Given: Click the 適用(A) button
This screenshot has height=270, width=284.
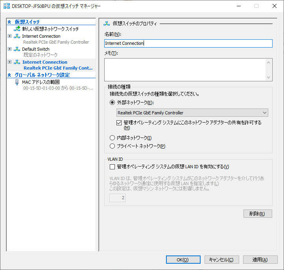Looking at the screenshot, I should (x=260, y=260).
